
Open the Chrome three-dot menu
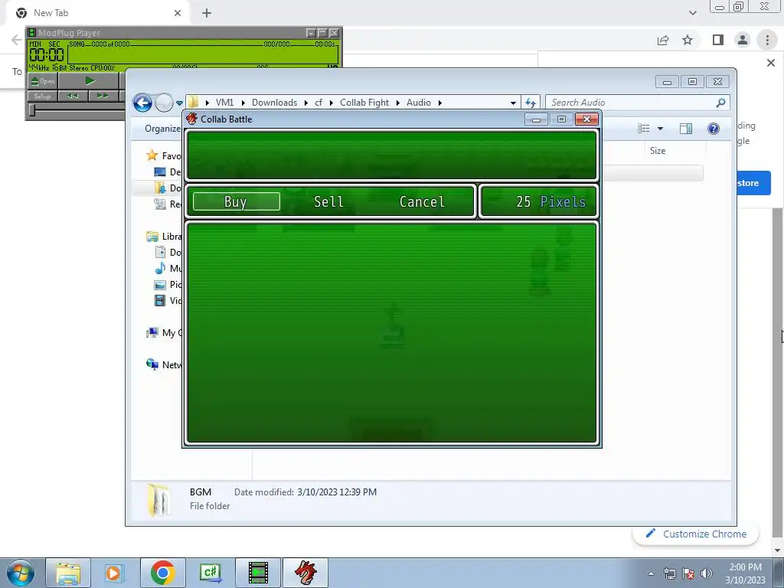coord(767,40)
